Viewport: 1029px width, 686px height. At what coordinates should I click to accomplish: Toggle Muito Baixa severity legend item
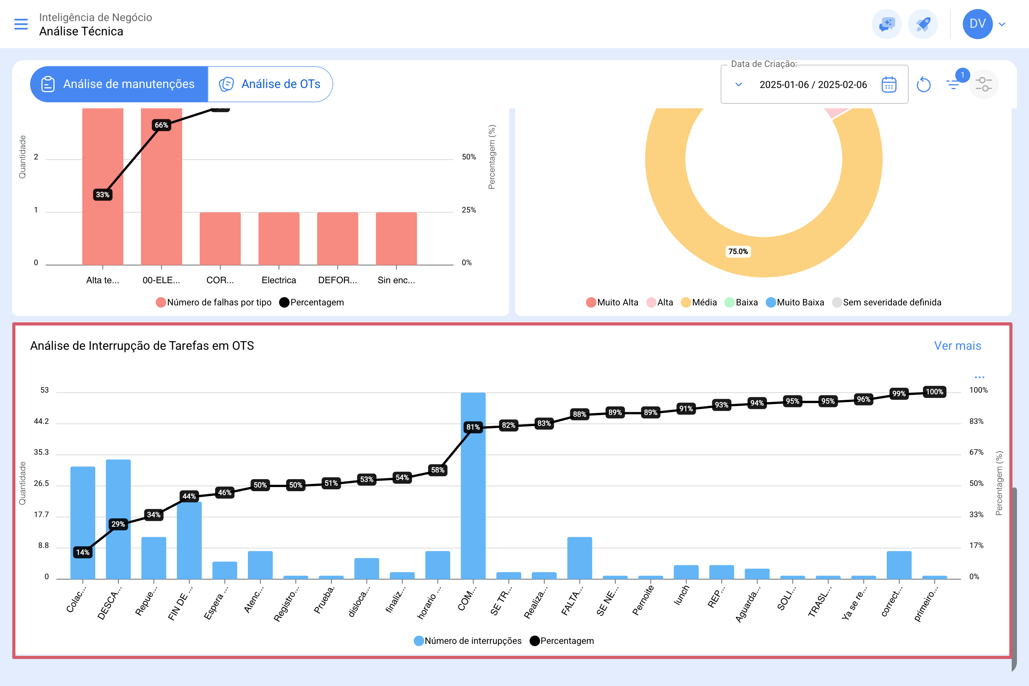795,302
